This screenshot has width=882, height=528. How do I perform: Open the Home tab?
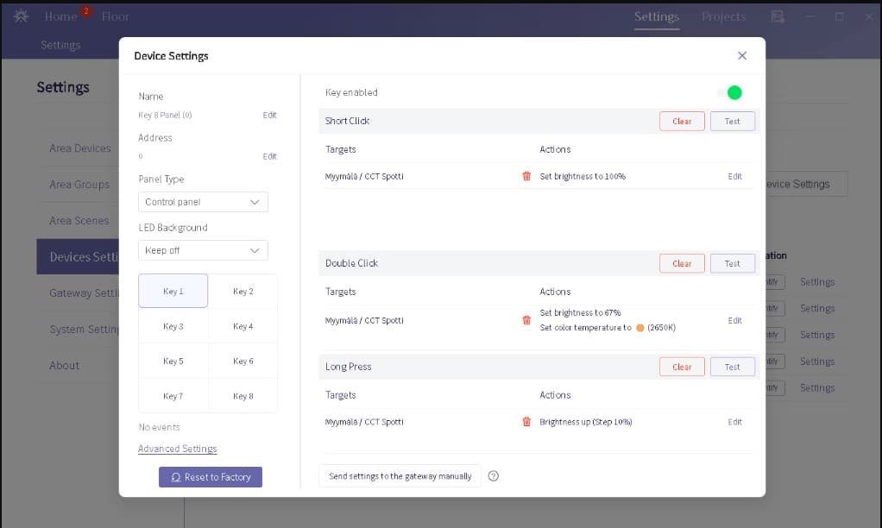coord(60,16)
